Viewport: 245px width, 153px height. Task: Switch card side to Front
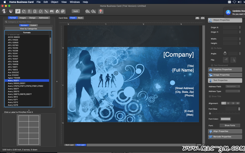click(73, 18)
